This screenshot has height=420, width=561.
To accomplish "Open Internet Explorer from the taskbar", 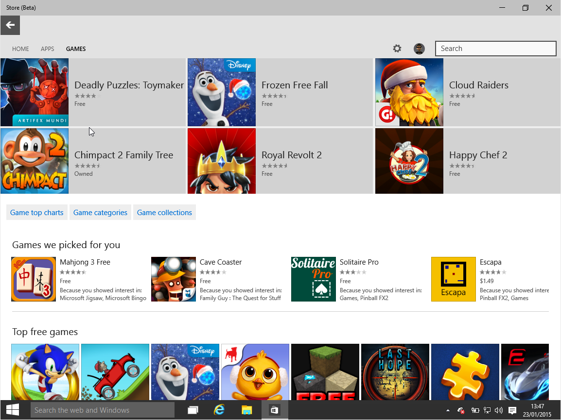I will click(219, 409).
